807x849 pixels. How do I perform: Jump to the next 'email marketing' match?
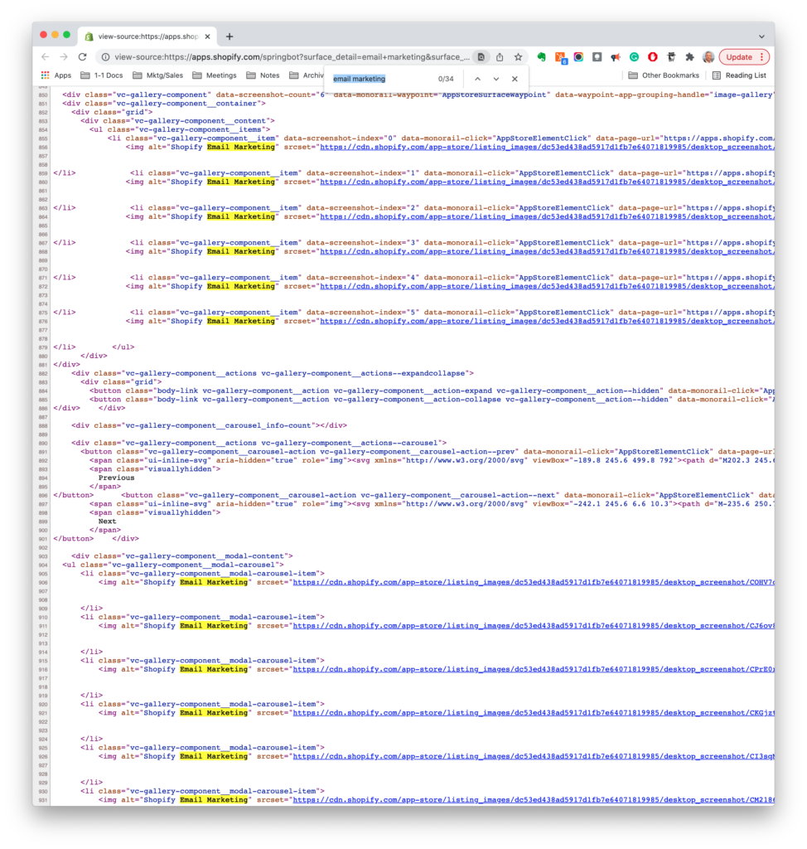click(495, 78)
